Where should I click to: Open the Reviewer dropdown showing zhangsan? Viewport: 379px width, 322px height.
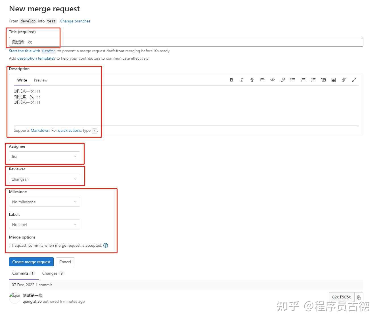44,179
